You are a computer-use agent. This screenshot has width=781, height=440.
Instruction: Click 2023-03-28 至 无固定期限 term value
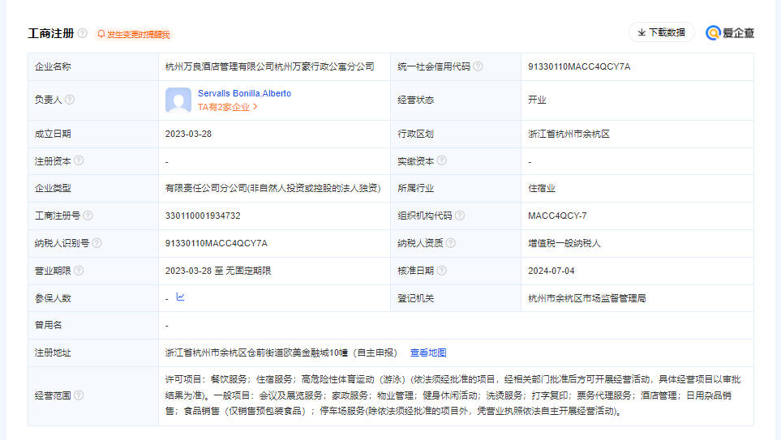[218, 271]
